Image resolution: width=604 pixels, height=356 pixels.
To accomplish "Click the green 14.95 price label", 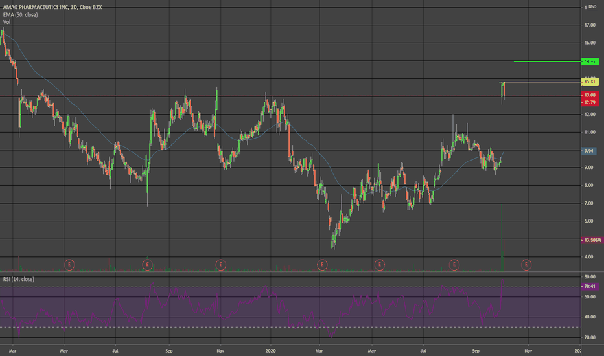I will [x=590, y=61].
